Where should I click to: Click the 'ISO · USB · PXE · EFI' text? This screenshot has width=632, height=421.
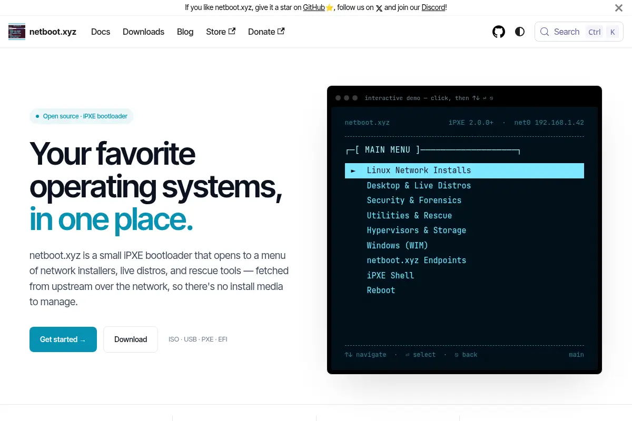[197, 339]
